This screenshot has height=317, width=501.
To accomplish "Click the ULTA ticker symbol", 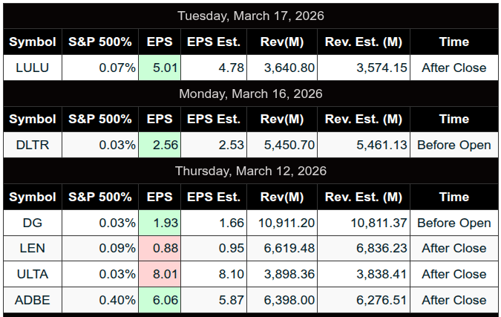I will point(33,274).
